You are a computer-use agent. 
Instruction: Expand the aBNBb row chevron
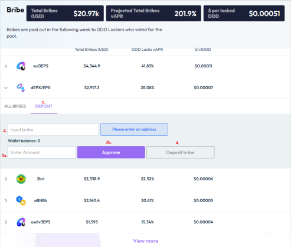click(6, 200)
